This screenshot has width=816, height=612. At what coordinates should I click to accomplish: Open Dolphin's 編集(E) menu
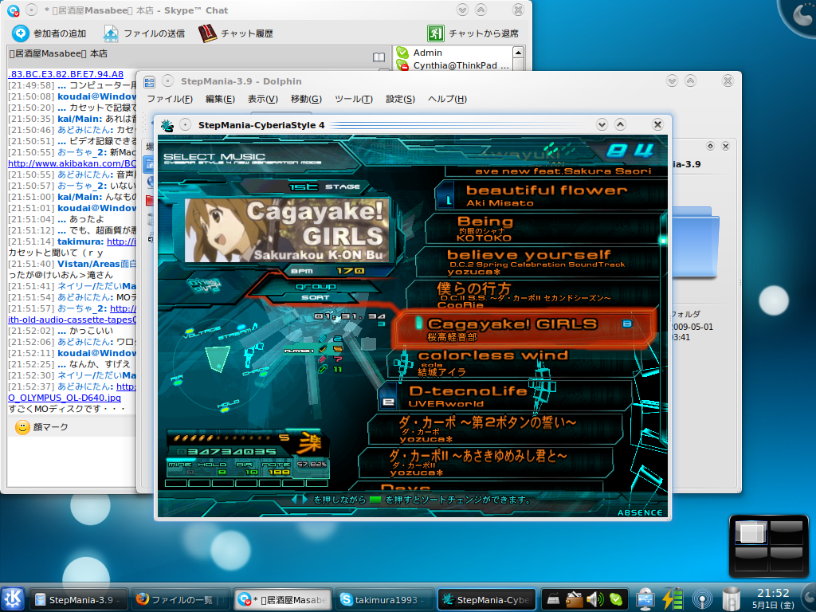click(x=220, y=99)
